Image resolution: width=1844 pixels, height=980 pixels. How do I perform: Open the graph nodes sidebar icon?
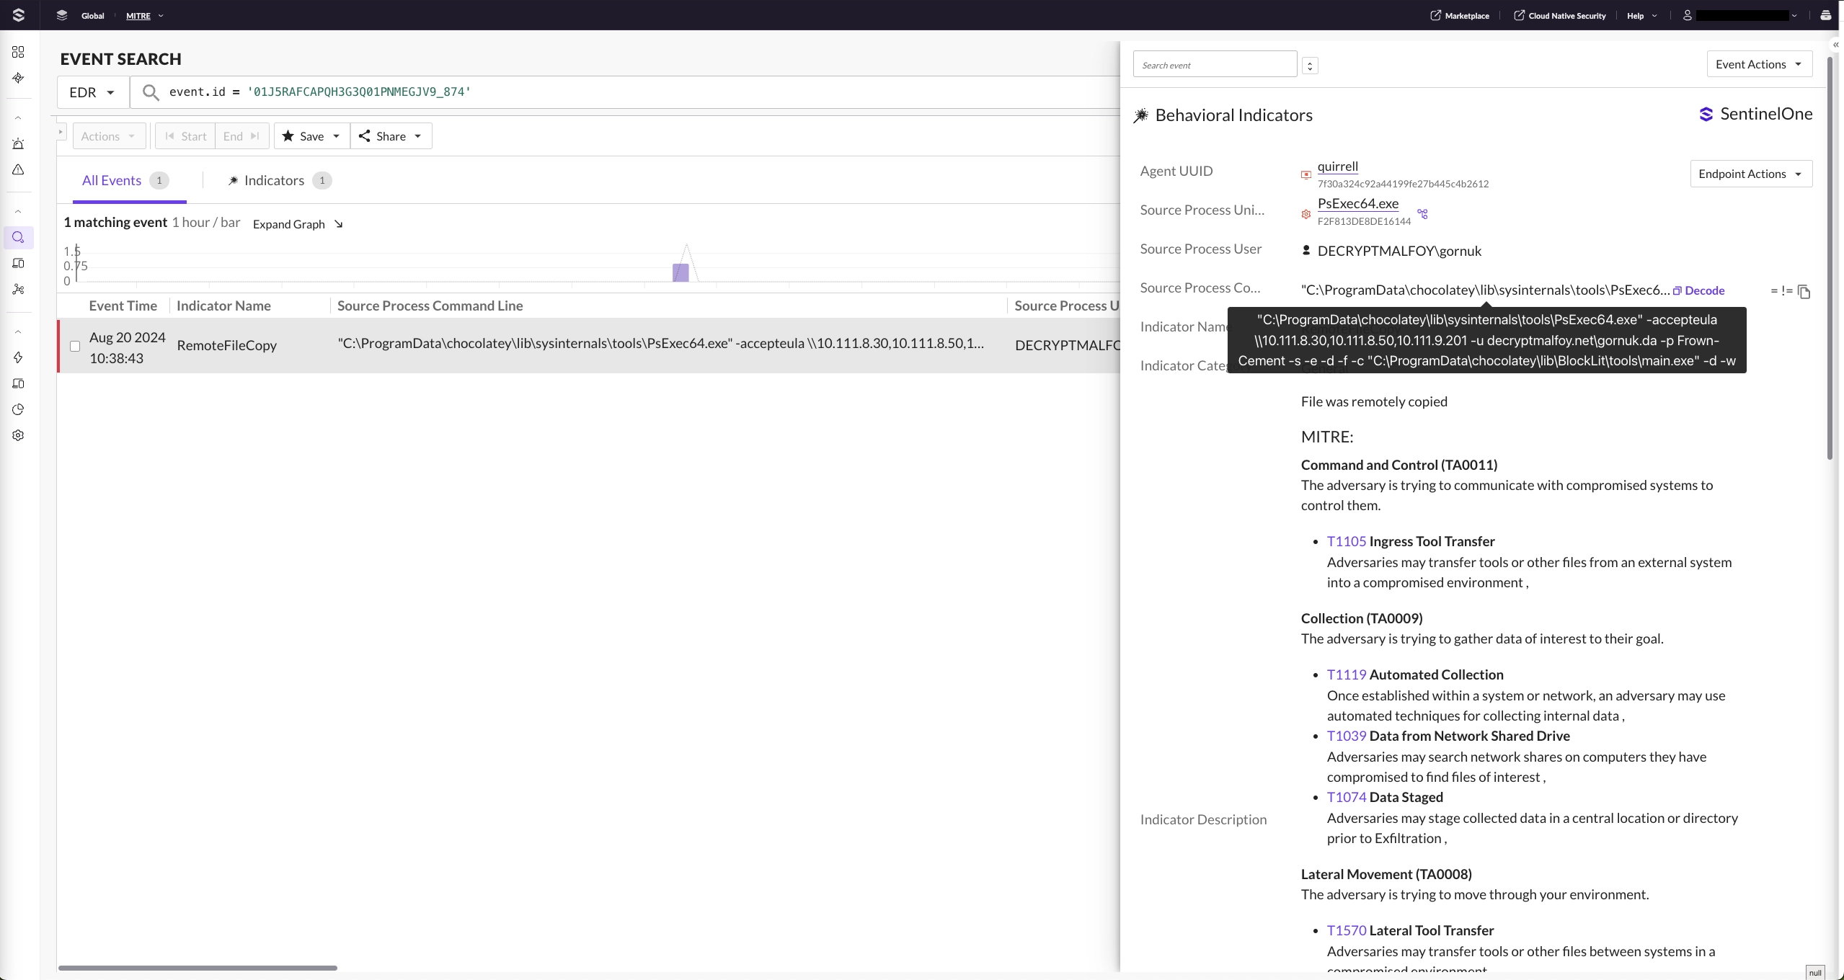pos(18,289)
